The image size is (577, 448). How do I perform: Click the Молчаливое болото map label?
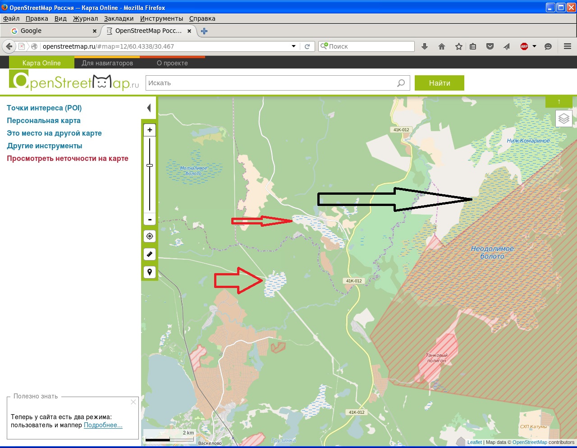[x=194, y=171]
